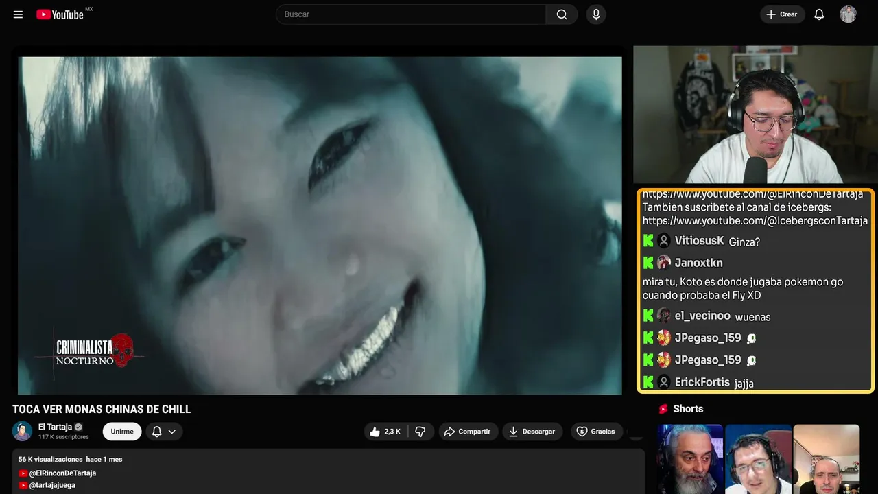
Task: Click the 117 K suscriptores text
Action: [64, 437]
